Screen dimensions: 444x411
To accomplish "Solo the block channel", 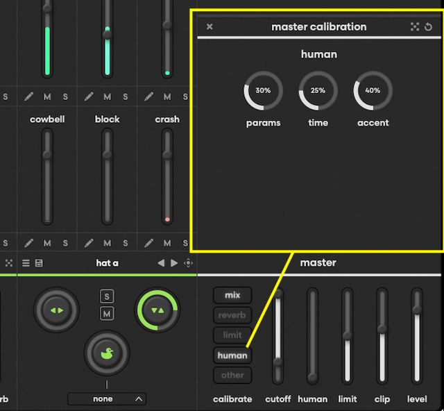I will click(126, 243).
